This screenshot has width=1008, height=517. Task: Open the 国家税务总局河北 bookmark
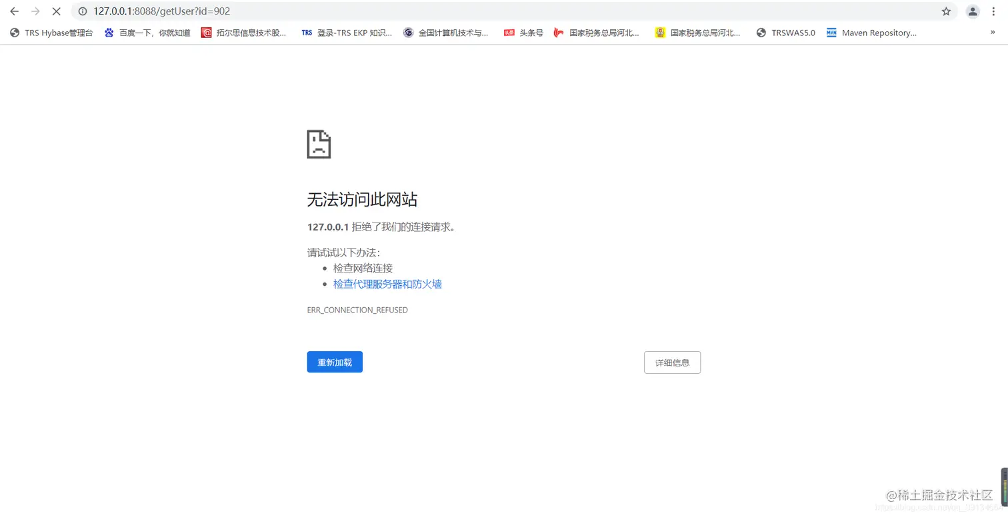597,32
